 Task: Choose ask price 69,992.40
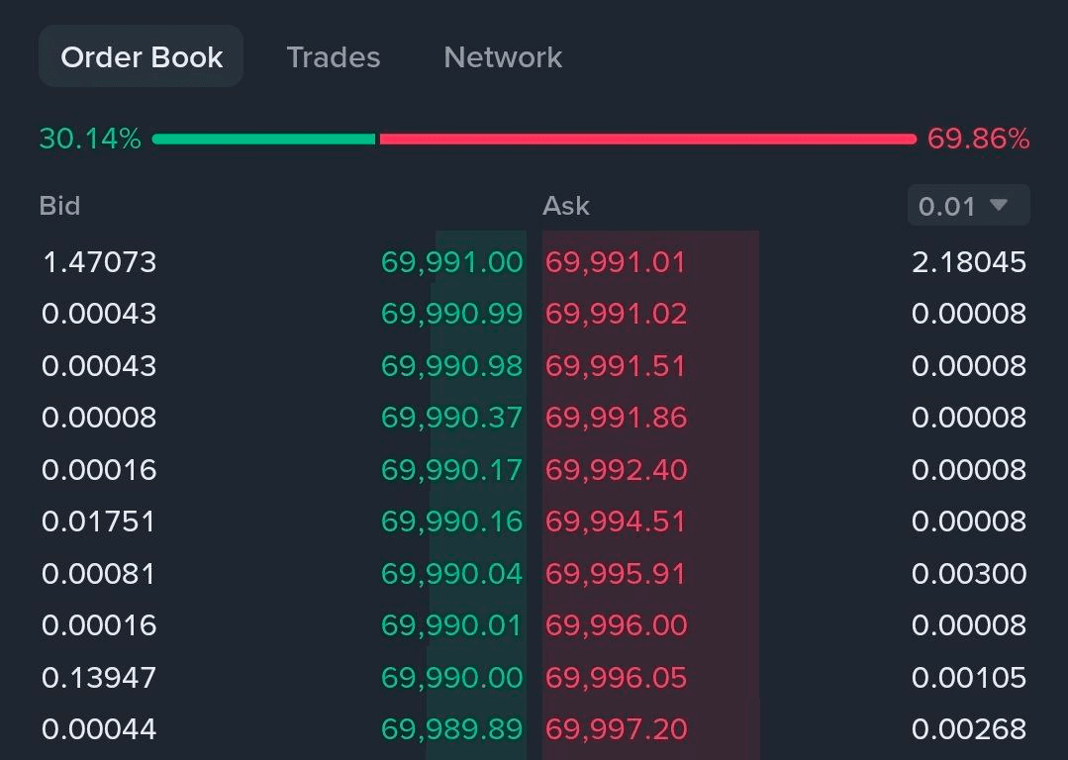(615, 469)
